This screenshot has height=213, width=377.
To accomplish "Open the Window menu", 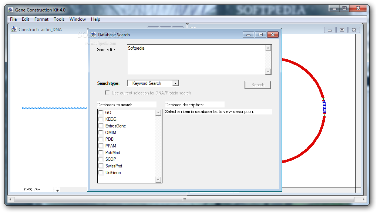I will pyautogui.click(x=78, y=19).
